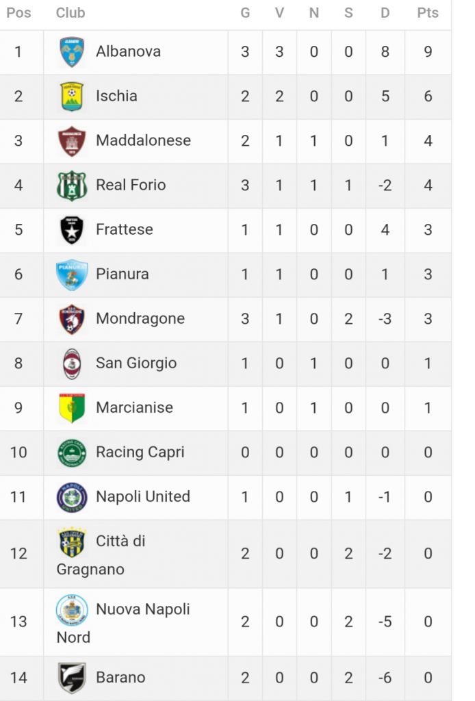The width and height of the screenshot is (475, 701).
Task: Click the Marcianise yellow-green shield logo
Action: click(72, 408)
